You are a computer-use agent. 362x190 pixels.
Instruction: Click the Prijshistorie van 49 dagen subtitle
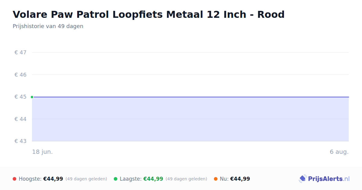click(48, 26)
